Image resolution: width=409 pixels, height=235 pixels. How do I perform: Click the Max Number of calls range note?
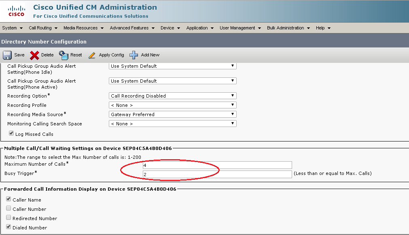[x=73, y=157]
